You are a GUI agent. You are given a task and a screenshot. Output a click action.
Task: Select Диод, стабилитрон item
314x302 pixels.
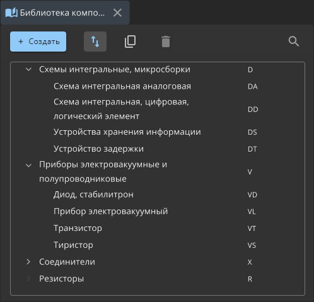click(93, 194)
